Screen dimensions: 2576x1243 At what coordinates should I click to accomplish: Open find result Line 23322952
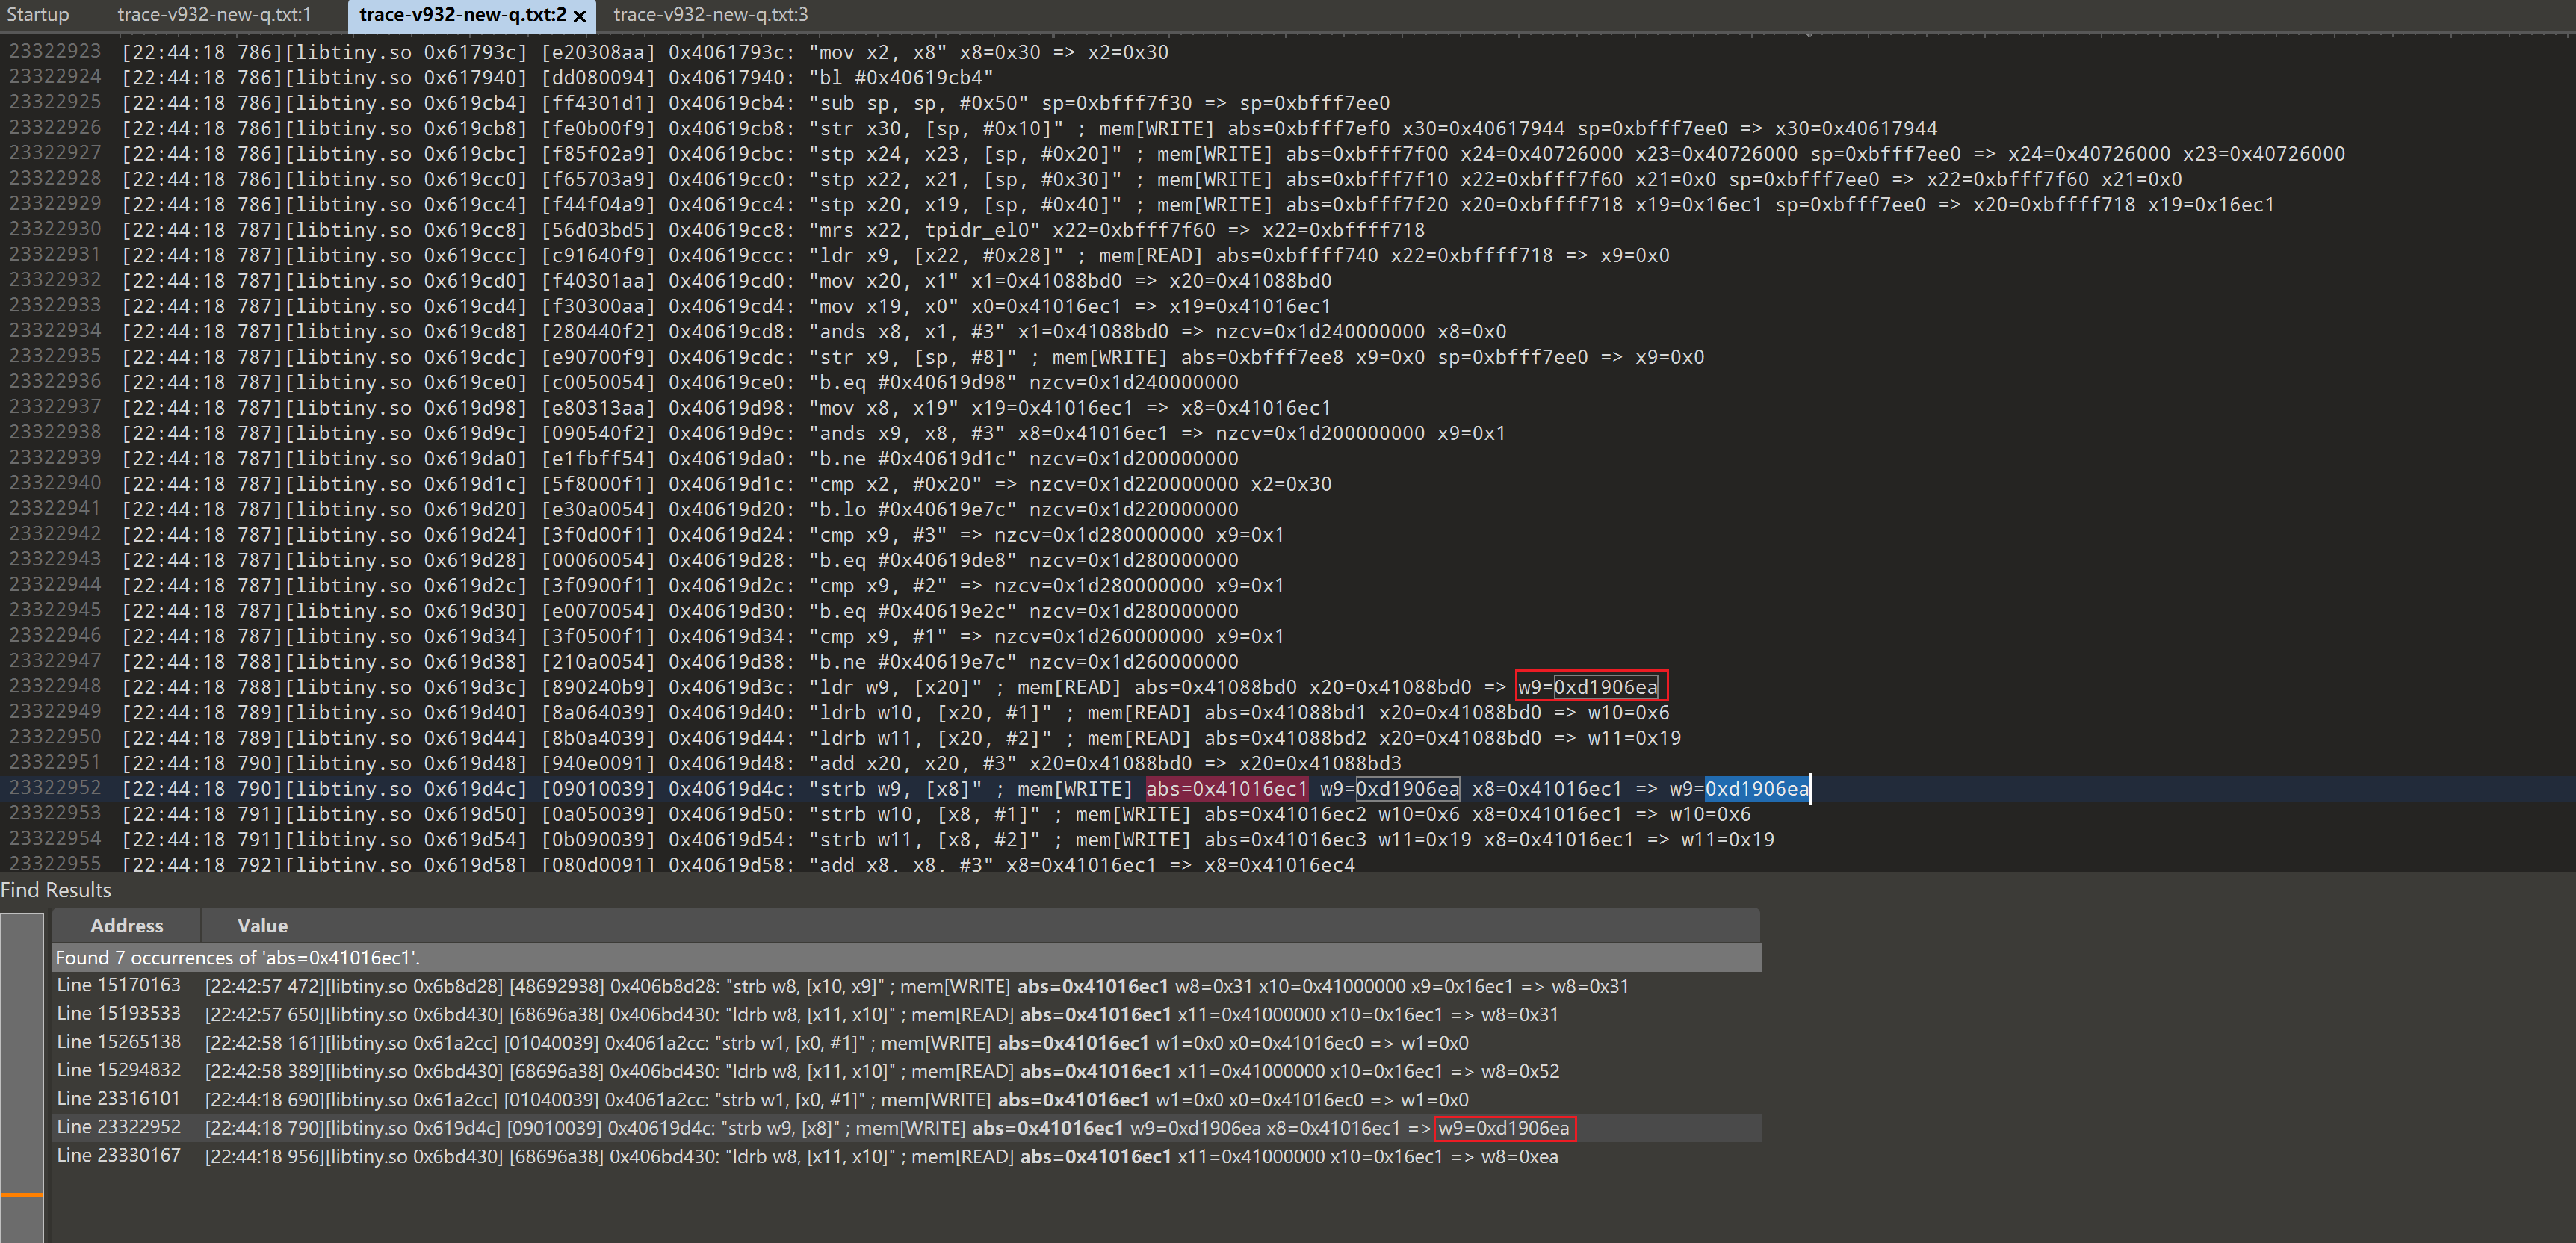click(906, 1127)
